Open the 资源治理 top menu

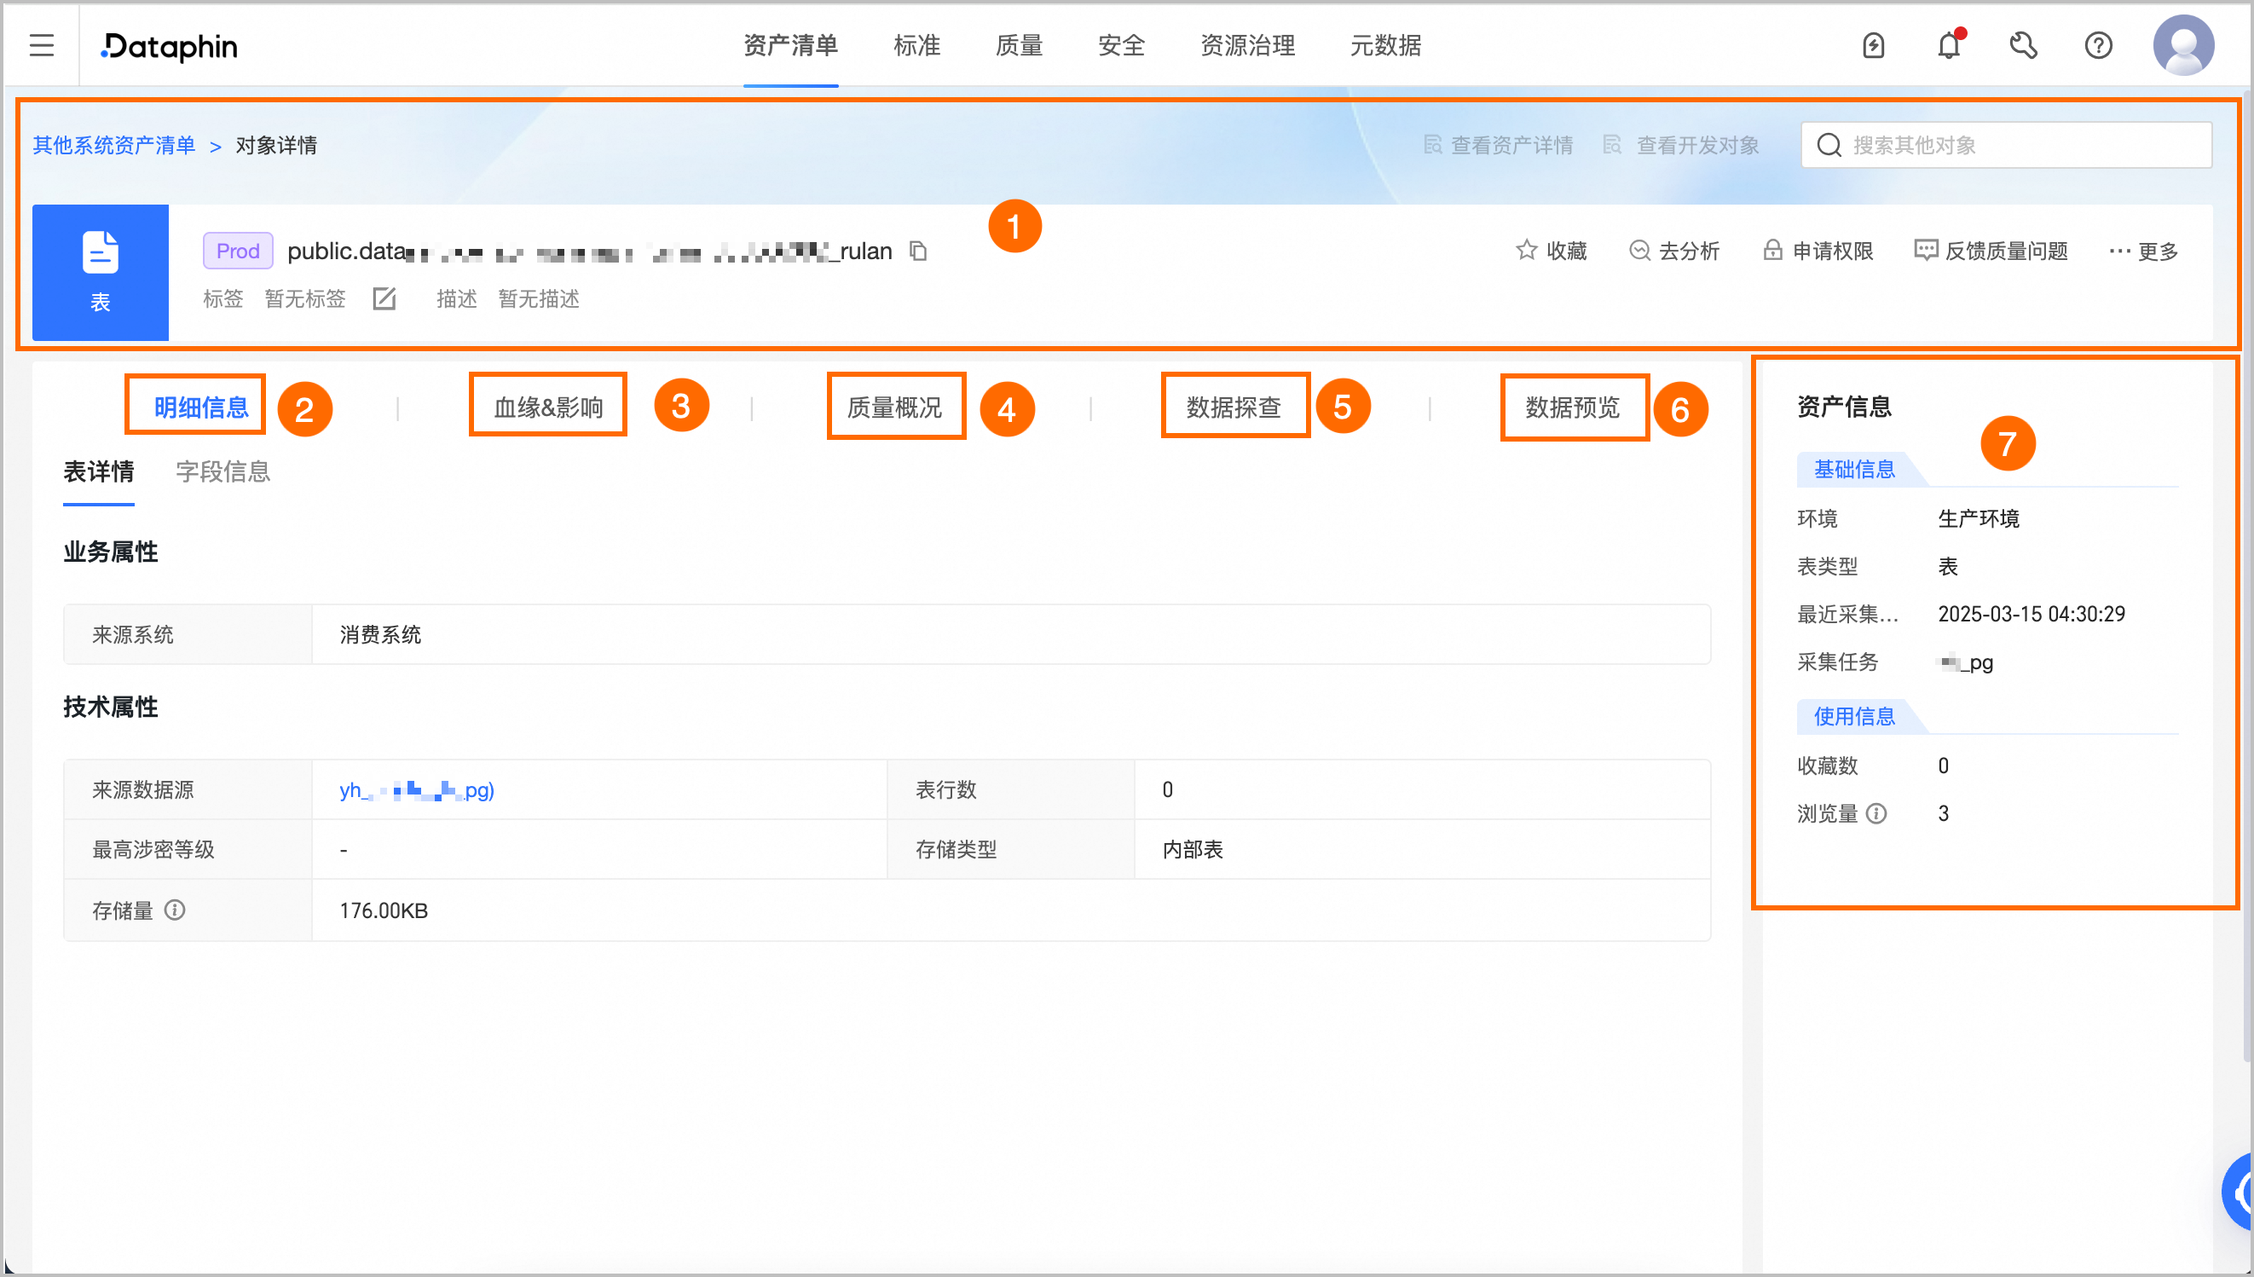tap(1248, 44)
